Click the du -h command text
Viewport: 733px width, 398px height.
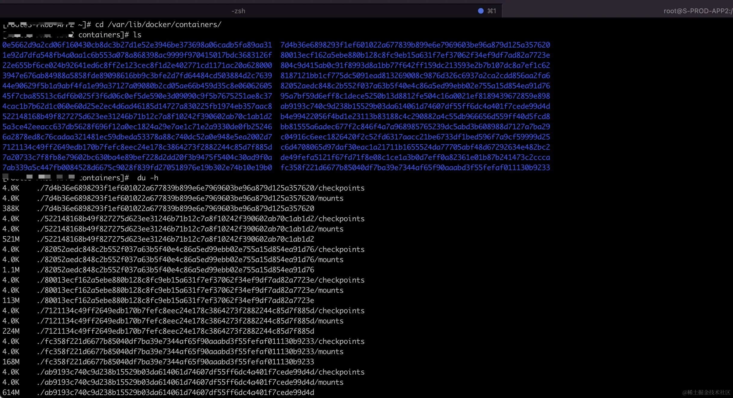click(147, 178)
